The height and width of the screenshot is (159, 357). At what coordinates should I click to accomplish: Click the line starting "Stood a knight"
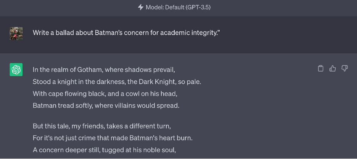117,82
